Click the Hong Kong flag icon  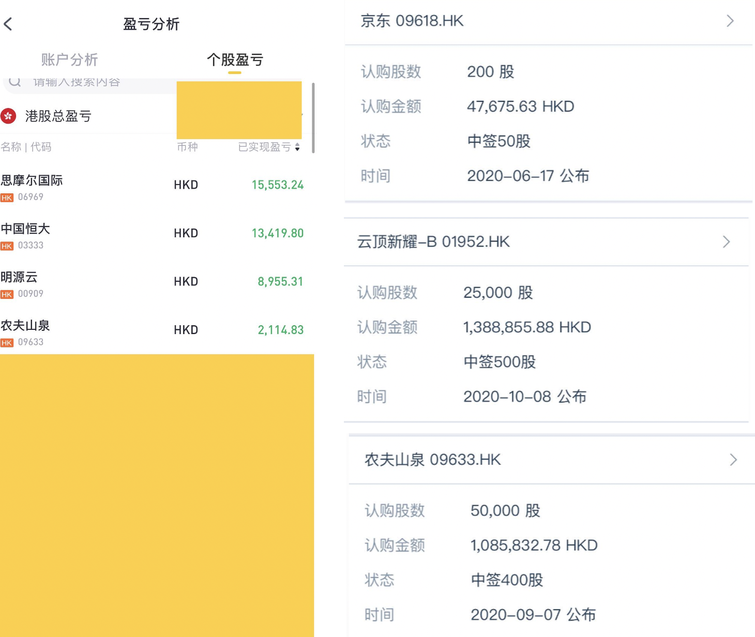pos(8,116)
